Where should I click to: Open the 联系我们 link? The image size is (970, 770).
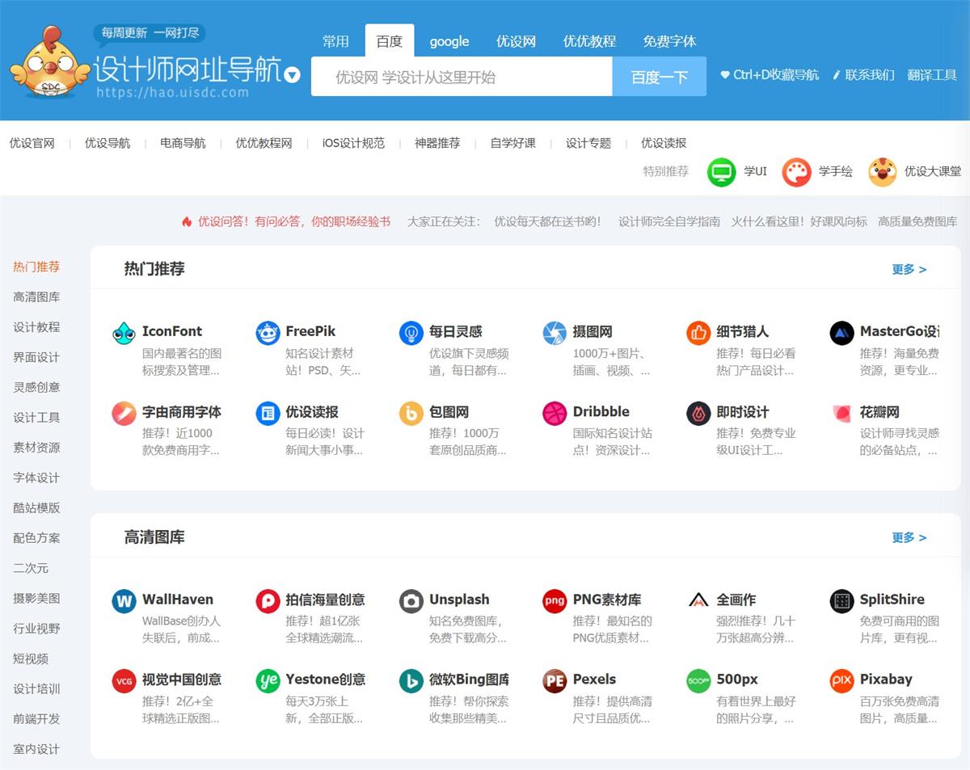coord(863,75)
